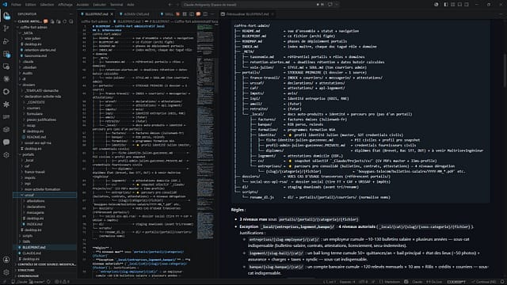Open the Run and Debug view
Viewport: 507px width, 285px height.
tap(6, 41)
